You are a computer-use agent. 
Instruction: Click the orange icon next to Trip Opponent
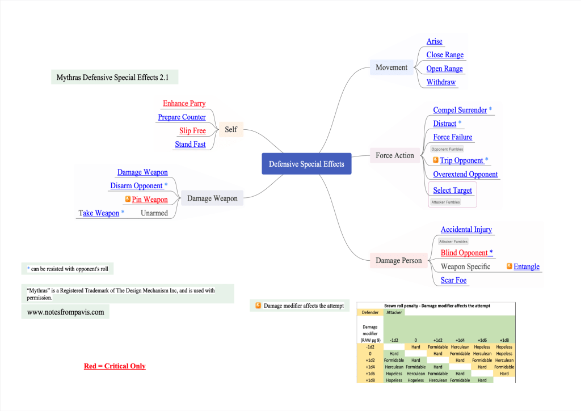click(x=436, y=160)
